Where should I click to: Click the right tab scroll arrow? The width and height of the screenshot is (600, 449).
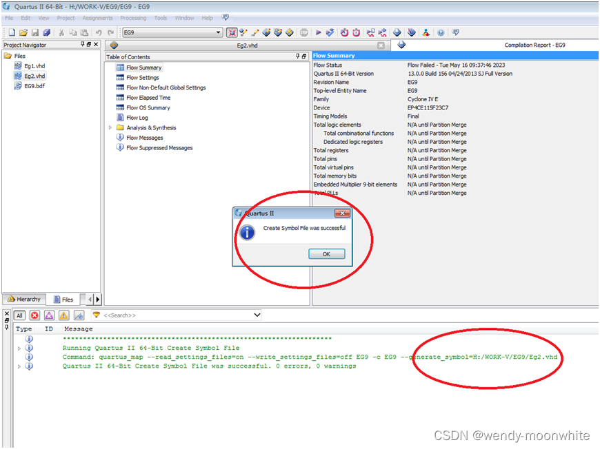97,299
